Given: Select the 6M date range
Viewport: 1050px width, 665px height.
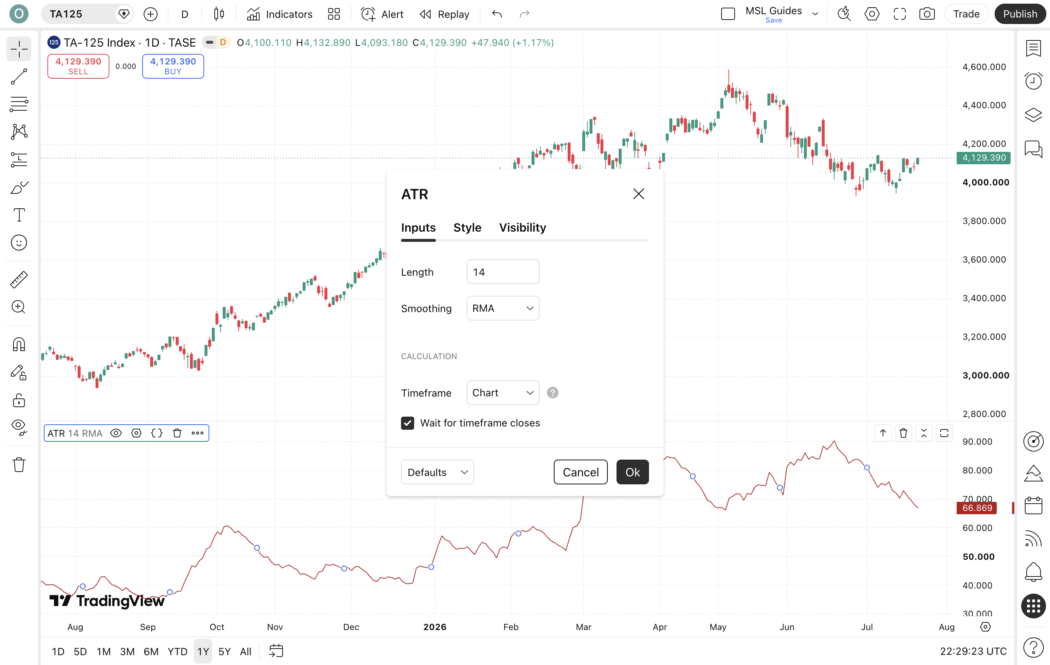Looking at the screenshot, I should (x=151, y=652).
